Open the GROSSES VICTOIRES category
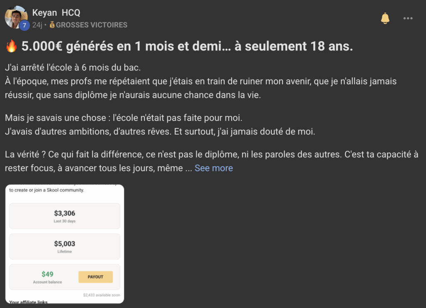The image size is (426, 308). coord(92,25)
